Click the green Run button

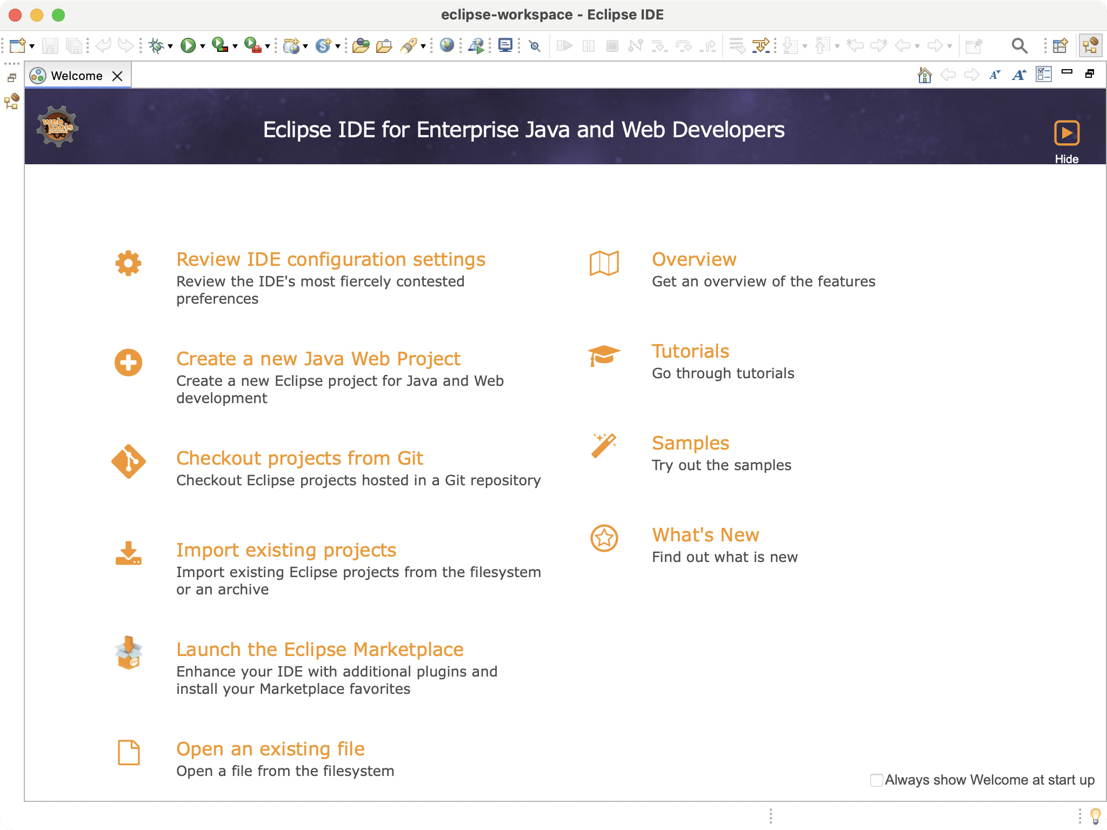click(x=188, y=45)
